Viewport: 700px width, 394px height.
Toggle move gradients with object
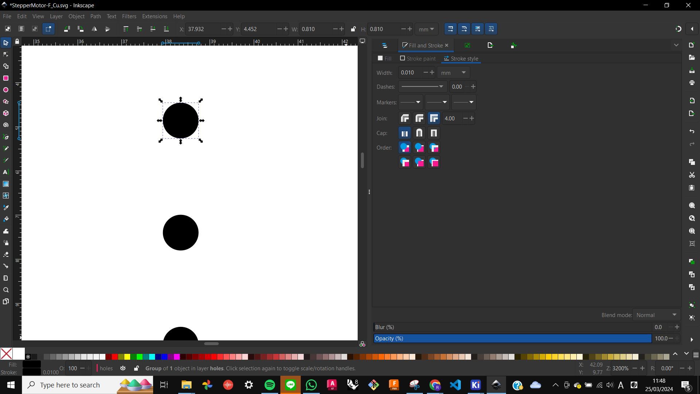[x=478, y=29]
